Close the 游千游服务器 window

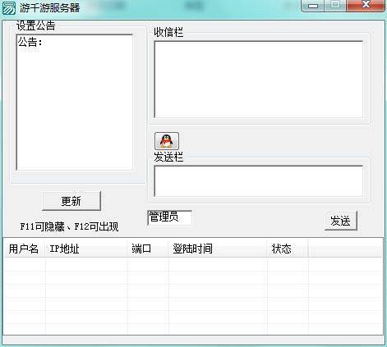366,5
